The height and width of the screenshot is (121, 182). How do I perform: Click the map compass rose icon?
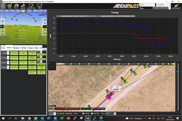(52, 66)
